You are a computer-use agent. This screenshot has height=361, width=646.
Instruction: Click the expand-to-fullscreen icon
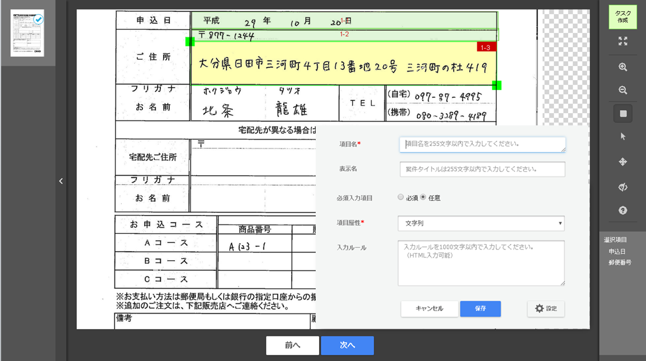[622, 40]
